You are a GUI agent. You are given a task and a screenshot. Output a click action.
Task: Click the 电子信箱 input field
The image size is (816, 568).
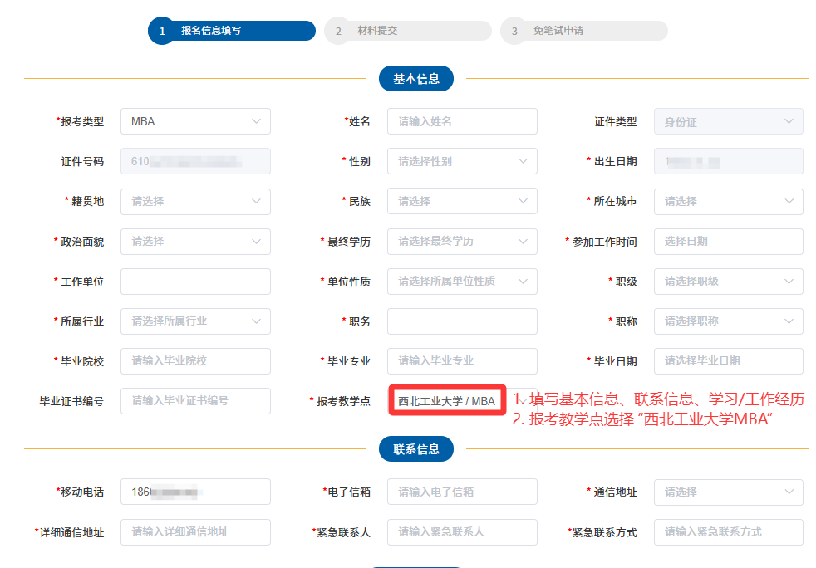(x=461, y=492)
